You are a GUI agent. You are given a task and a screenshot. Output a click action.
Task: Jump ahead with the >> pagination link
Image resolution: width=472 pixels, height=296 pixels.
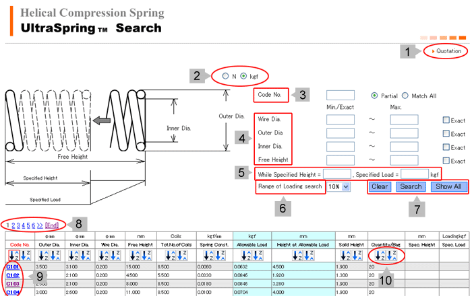point(40,225)
